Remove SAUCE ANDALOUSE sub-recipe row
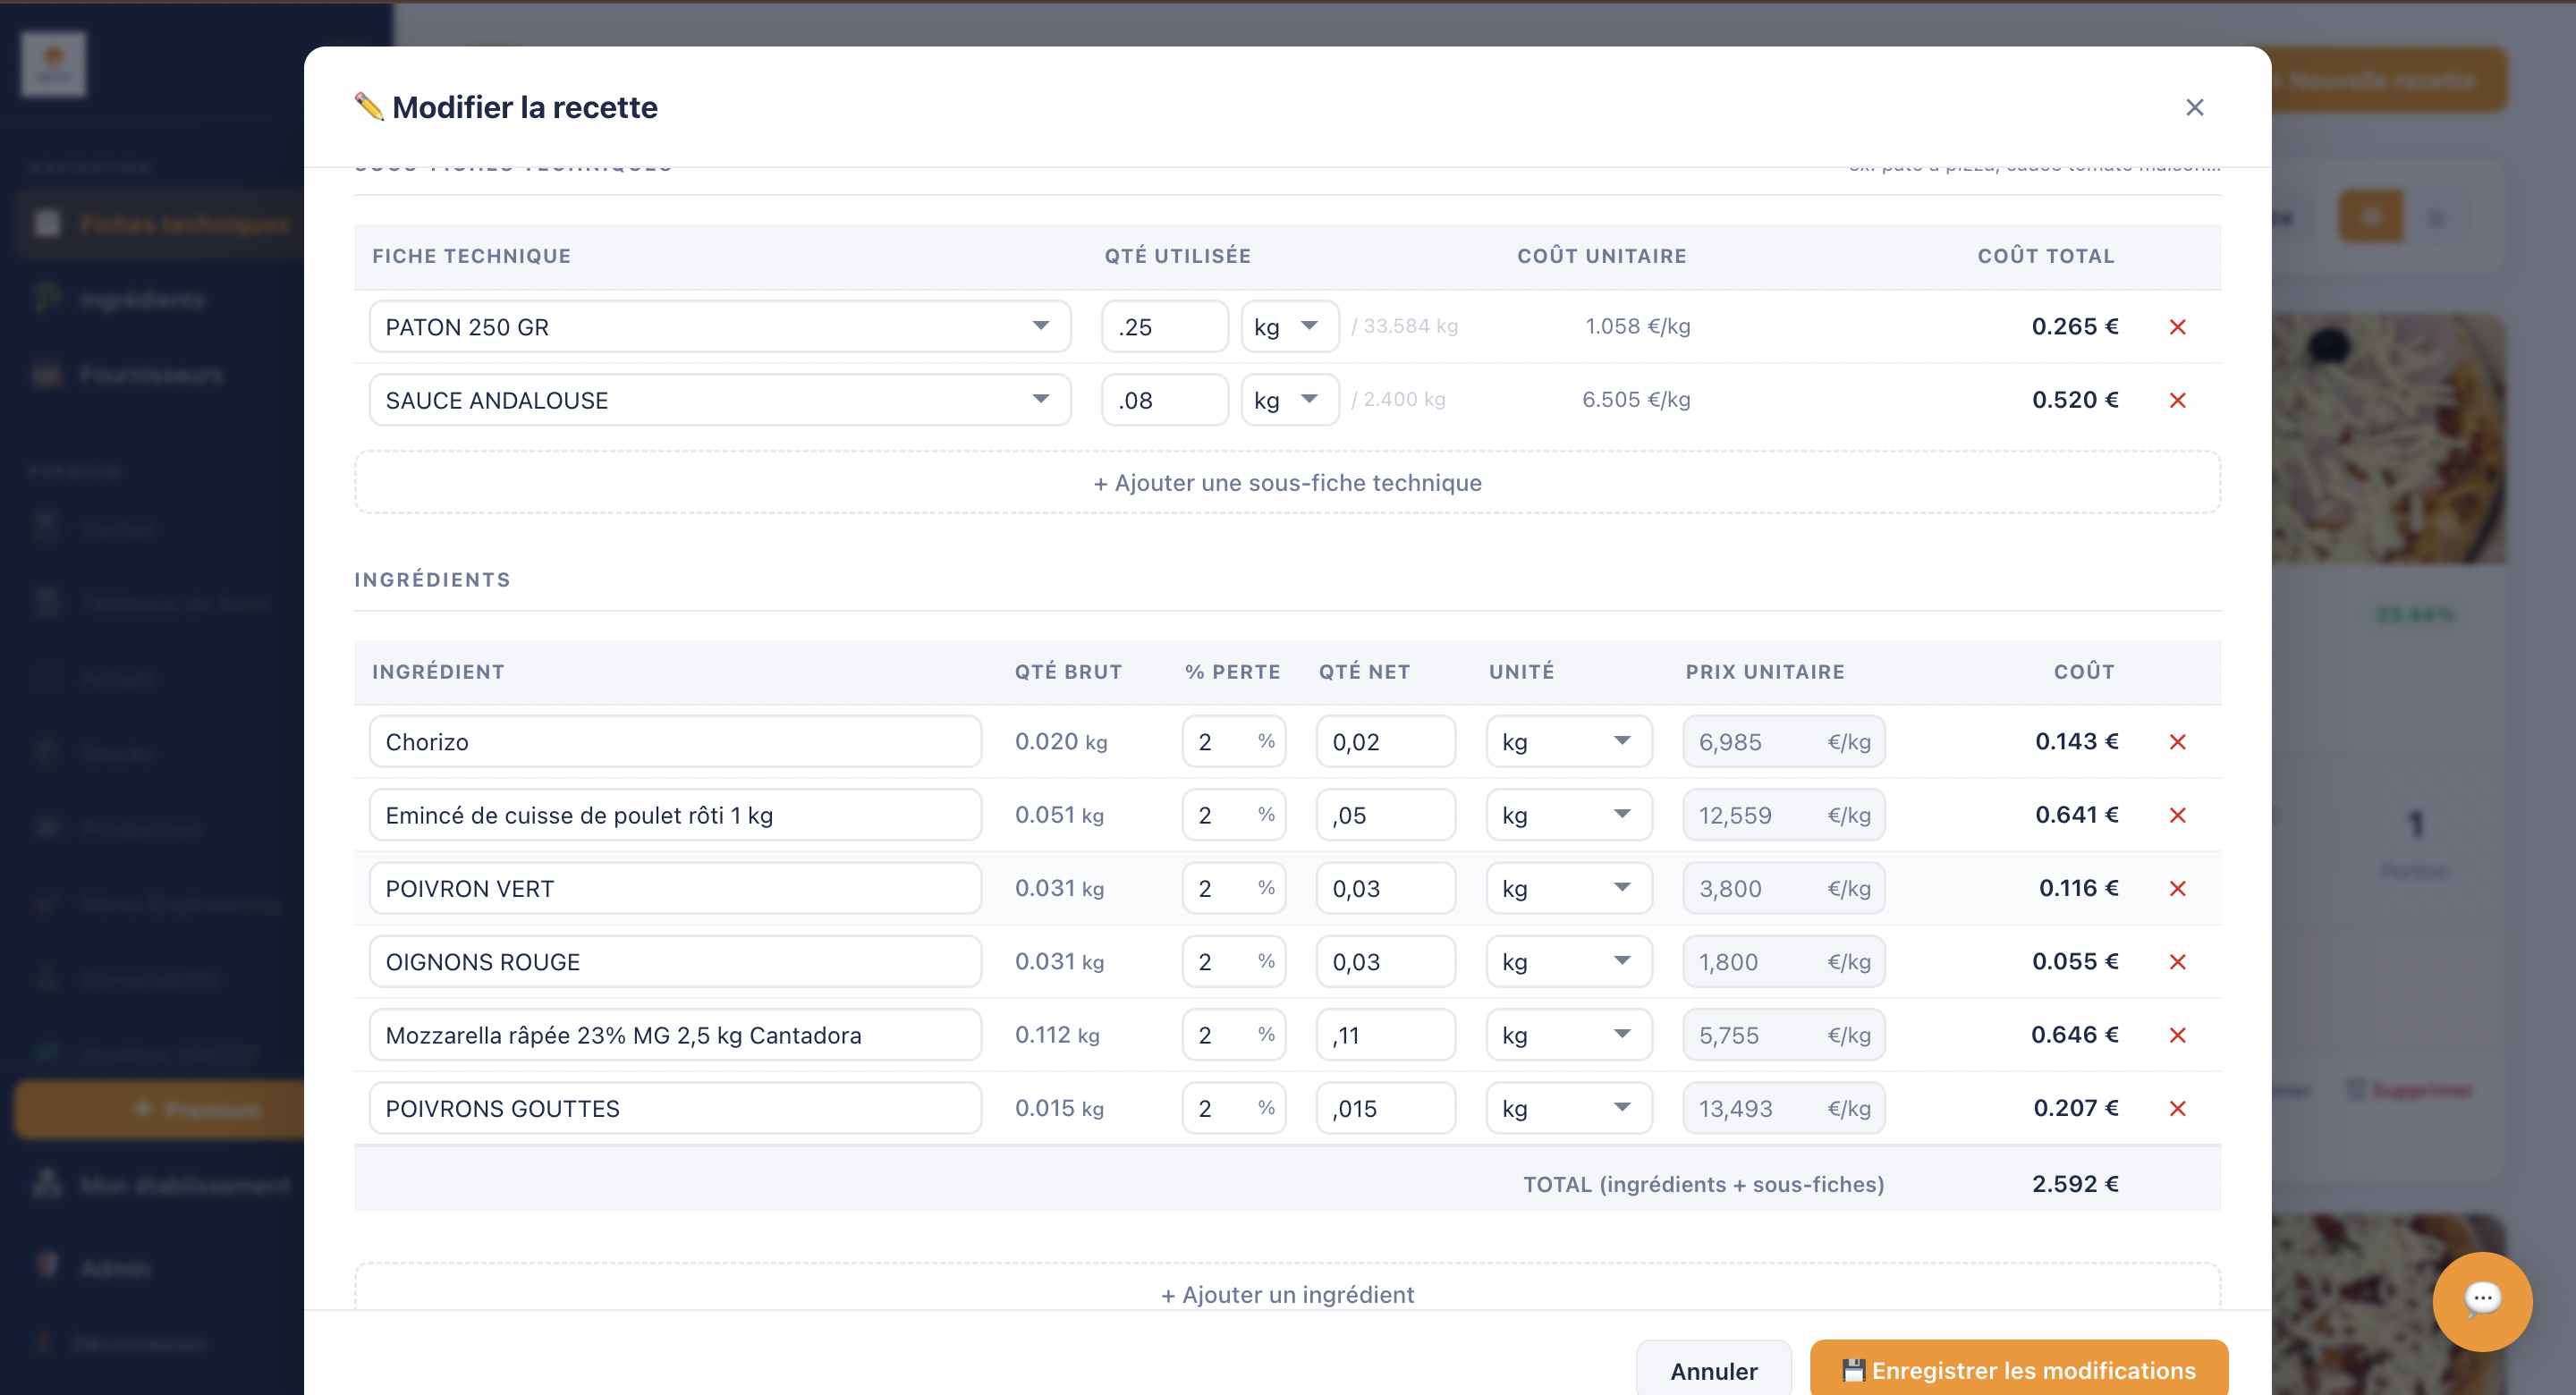 coord(2177,400)
